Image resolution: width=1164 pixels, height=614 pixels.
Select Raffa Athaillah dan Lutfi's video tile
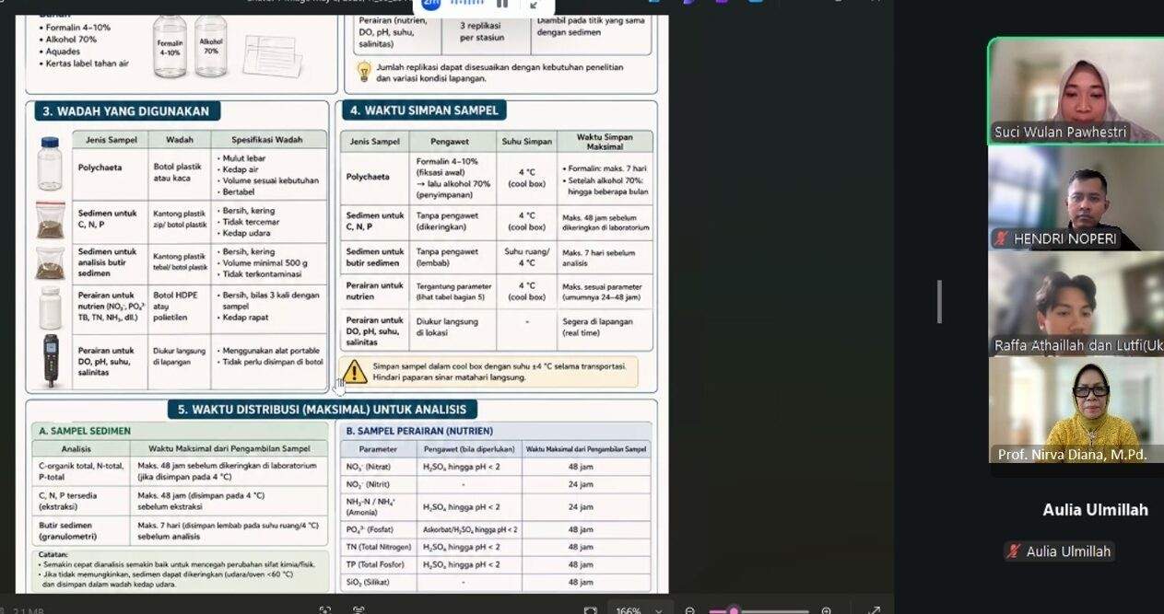point(1076,303)
